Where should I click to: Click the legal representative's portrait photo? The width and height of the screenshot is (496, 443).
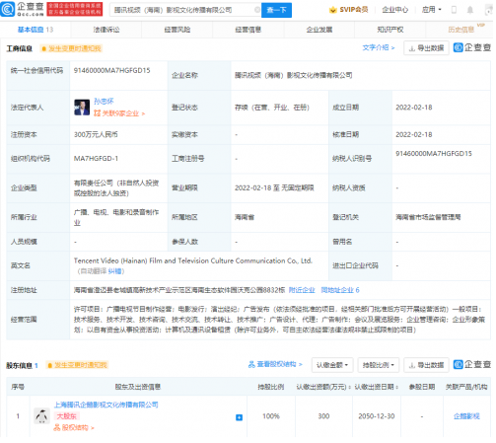(x=82, y=108)
